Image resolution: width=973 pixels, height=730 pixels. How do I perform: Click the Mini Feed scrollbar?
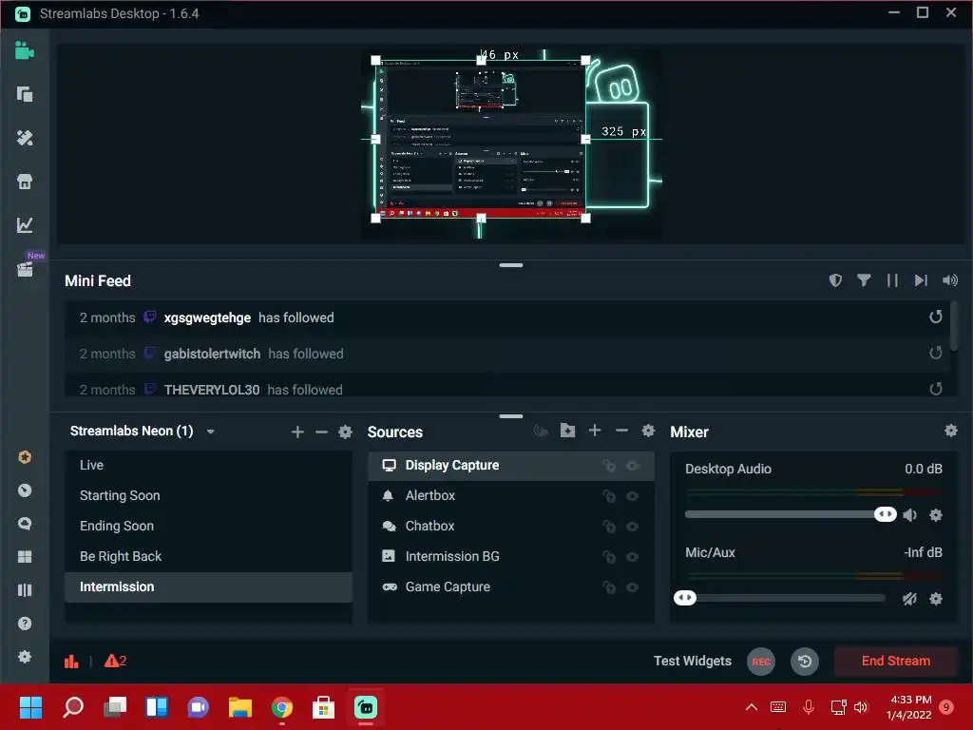[954, 326]
